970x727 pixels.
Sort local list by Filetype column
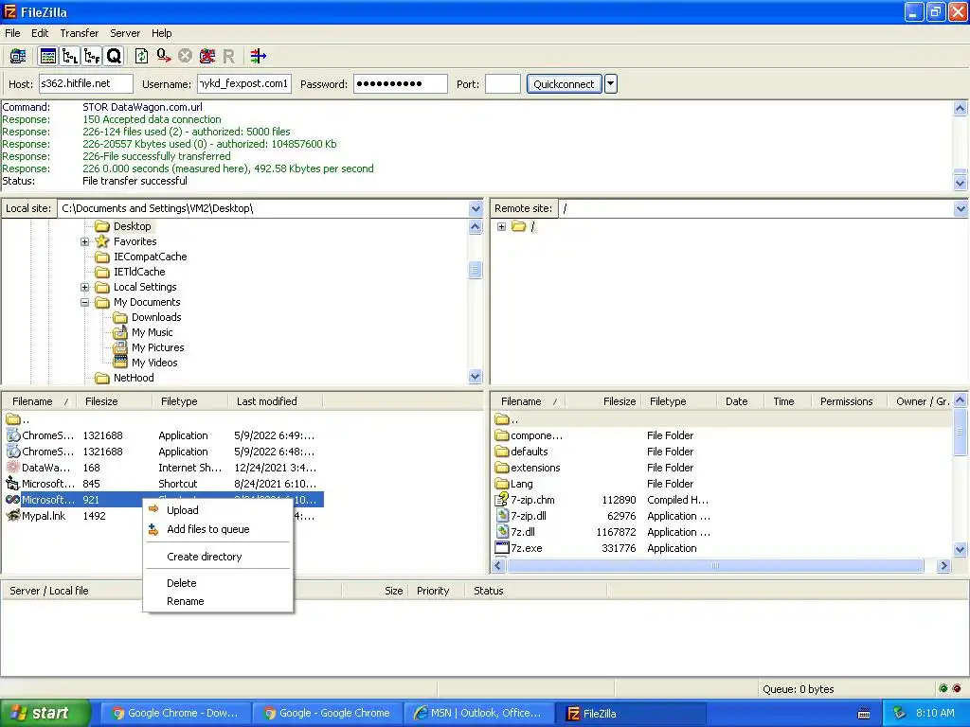pos(189,401)
